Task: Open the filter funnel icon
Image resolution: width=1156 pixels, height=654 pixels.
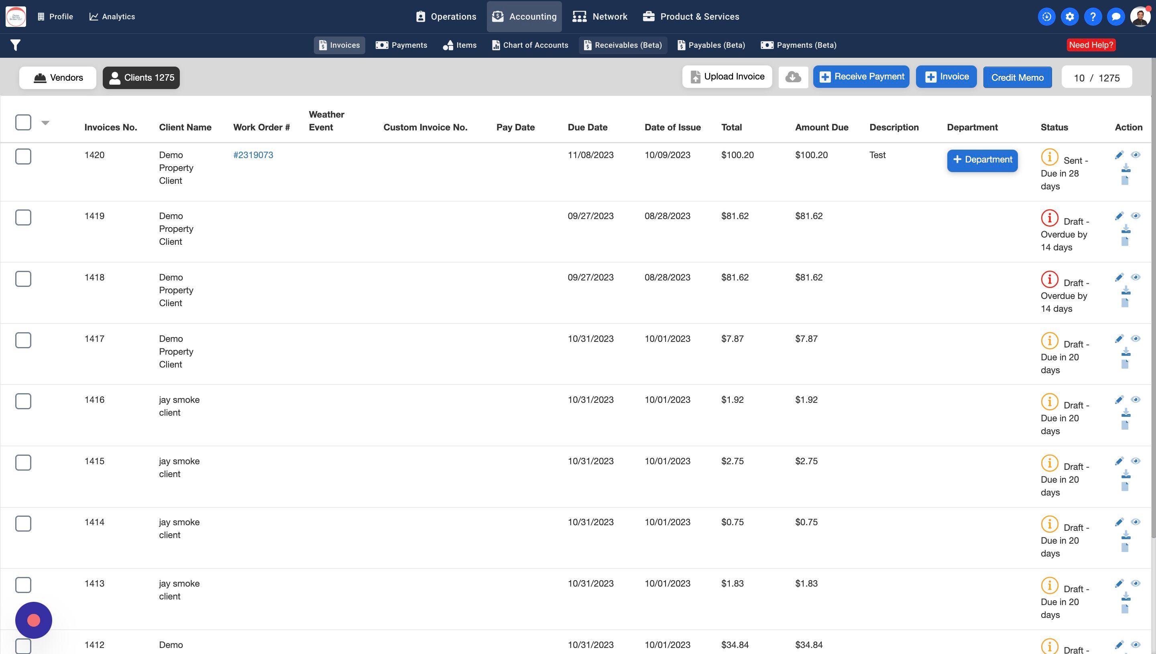Action: 15,45
